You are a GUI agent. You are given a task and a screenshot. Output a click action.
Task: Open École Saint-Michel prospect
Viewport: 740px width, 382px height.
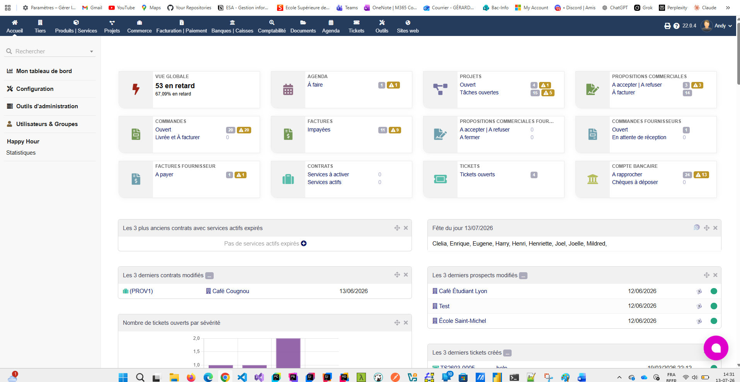click(459, 321)
